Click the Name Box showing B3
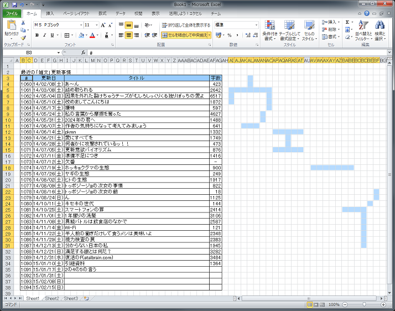Image resolution: width=395 pixels, height=311 pixels. (x=33, y=52)
